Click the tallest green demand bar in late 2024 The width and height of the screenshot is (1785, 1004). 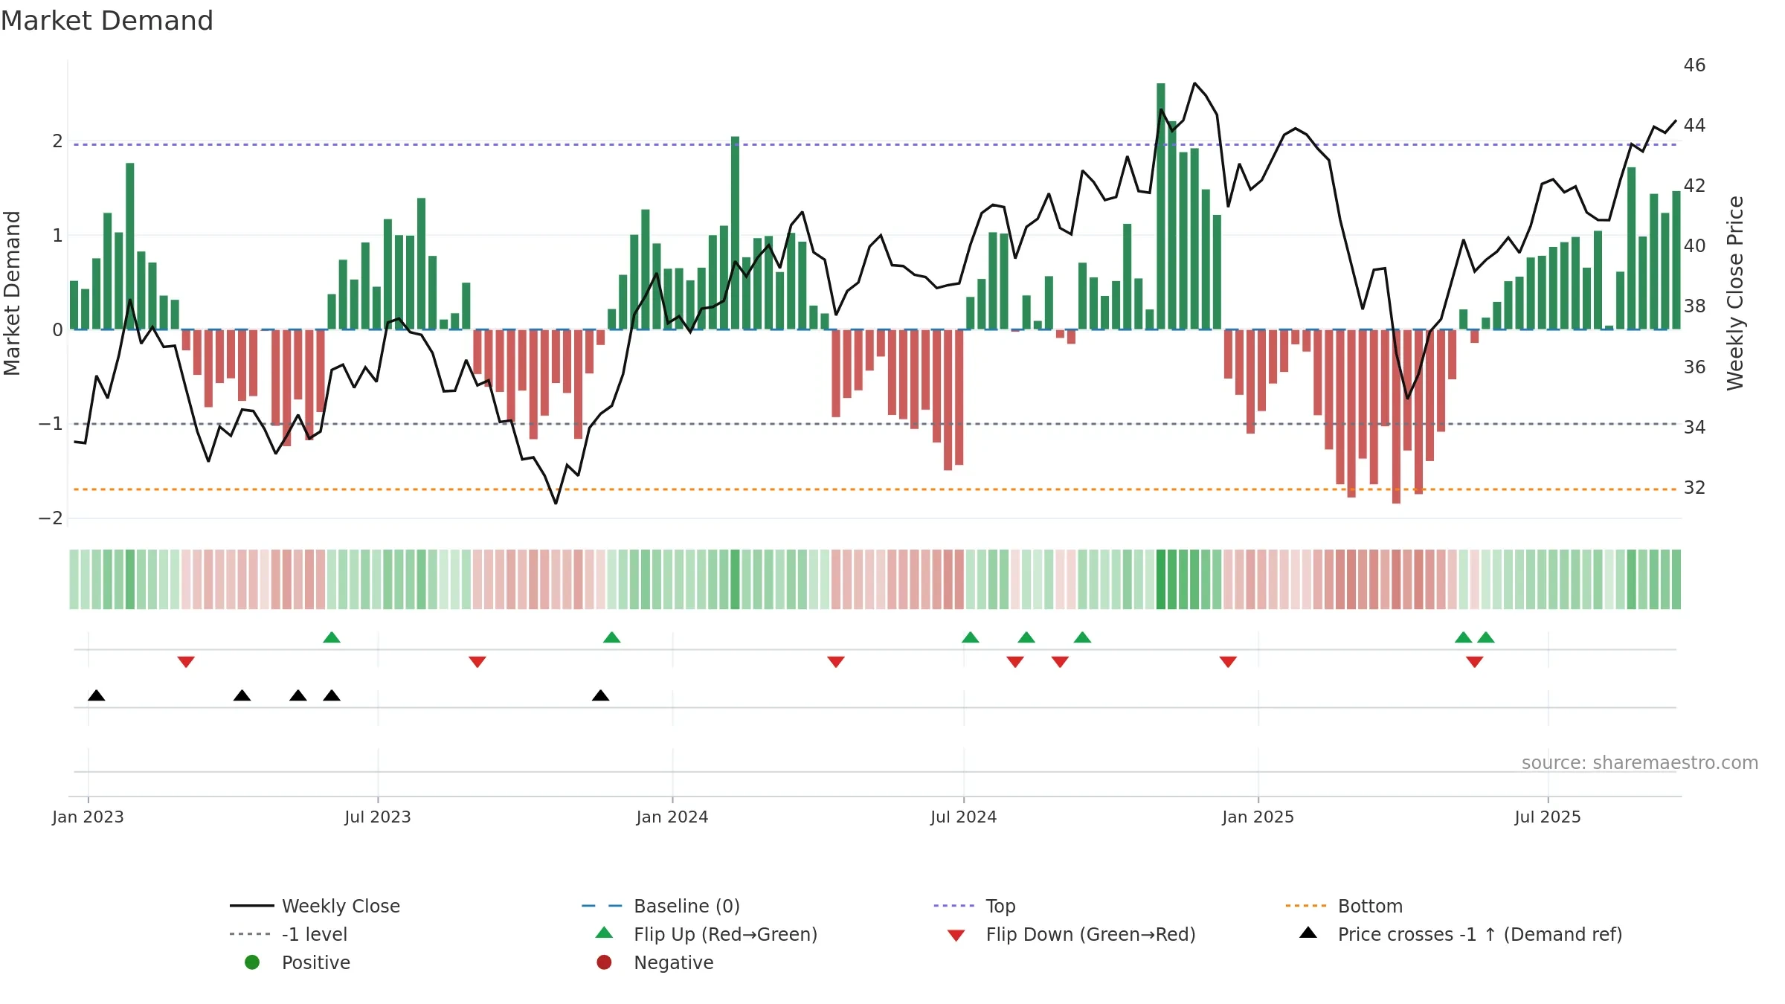[x=1161, y=206]
